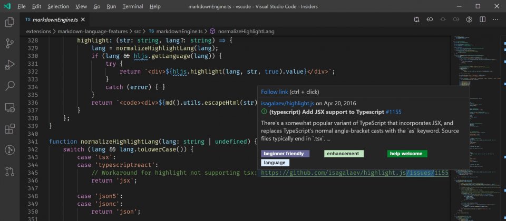Click the return 'jsx' statement
This screenshot has height=221, width=506.
tap(114, 180)
